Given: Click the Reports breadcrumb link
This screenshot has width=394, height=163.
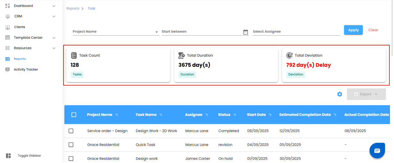Looking at the screenshot, I should point(73,9).
